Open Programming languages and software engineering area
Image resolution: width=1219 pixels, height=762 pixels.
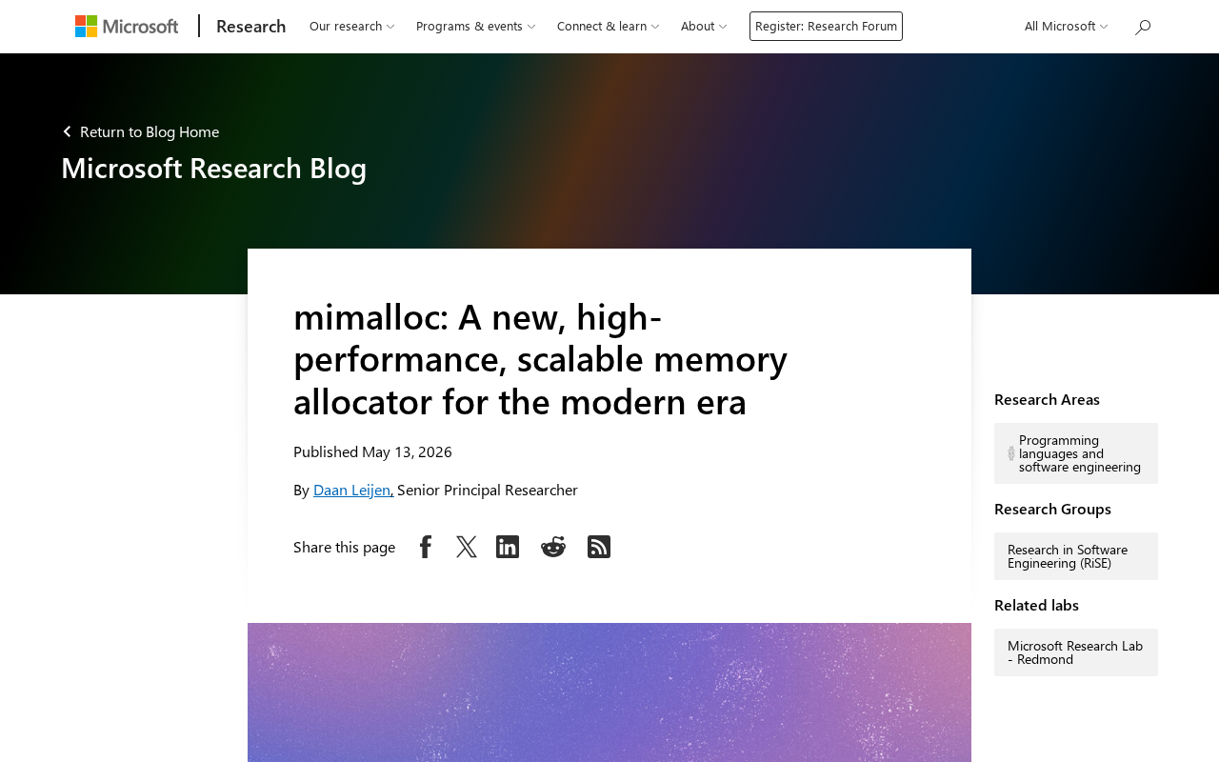(x=1076, y=453)
